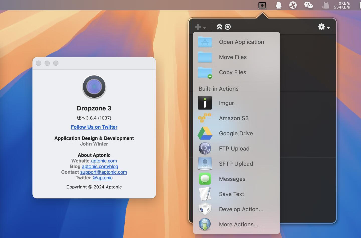Open the add action plus dropdown

[x=200, y=27]
